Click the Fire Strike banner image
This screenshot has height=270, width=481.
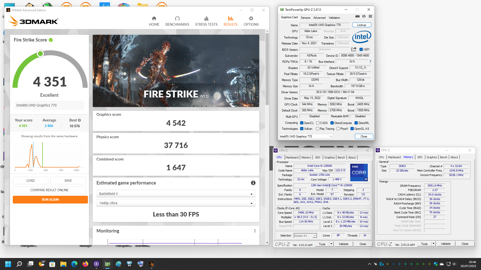pyautogui.click(x=176, y=71)
